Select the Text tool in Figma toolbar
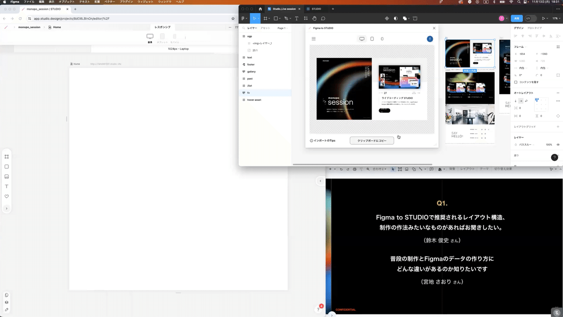Screen dimensions: 563x317 click(x=297, y=18)
